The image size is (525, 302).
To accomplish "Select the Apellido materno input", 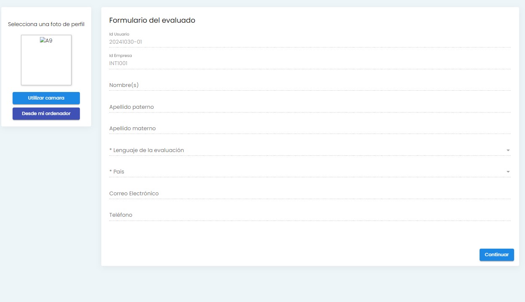I will [309, 129].
